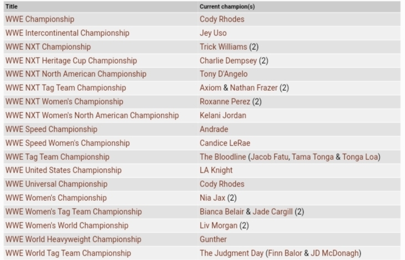Open Jey Uso's page
Screen dimensions: 405x260
pyautogui.click(x=213, y=33)
